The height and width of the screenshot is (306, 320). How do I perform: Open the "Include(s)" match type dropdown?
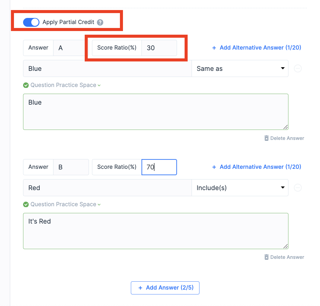coord(240,188)
